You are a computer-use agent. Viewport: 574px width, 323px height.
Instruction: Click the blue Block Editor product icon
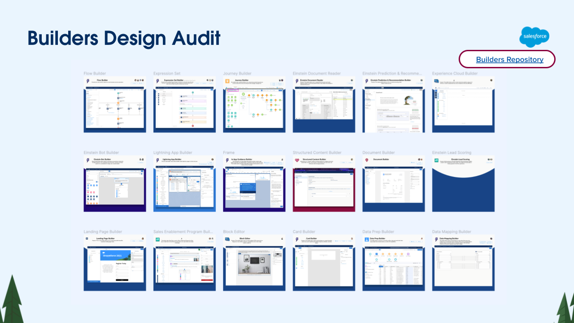click(228, 239)
